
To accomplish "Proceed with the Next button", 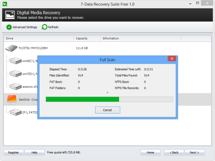I will [194, 153].
